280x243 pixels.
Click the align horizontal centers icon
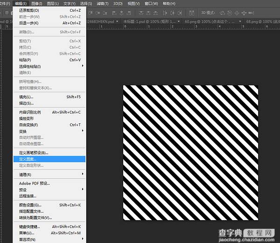(x=121, y=13)
